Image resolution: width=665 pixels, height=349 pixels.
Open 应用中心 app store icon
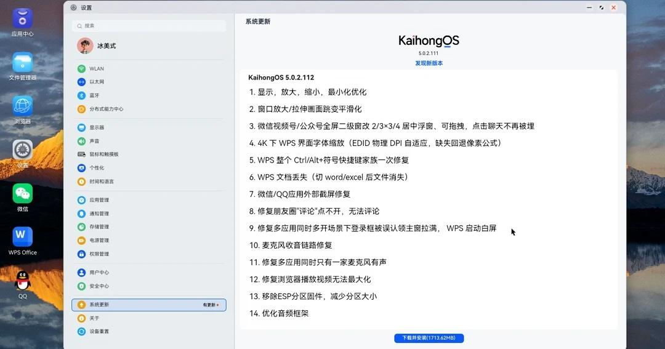point(23,18)
